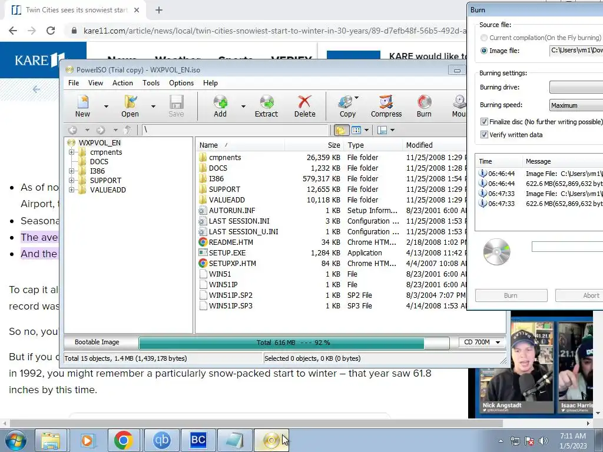Open qBittorrent from the taskbar
This screenshot has height=452, width=603.
[x=161, y=440]
